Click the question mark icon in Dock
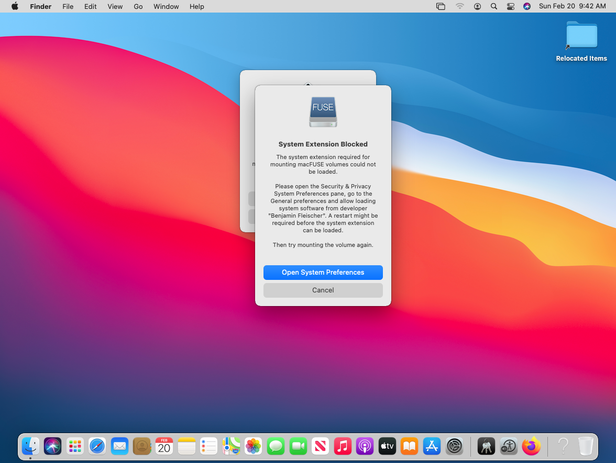Screen dimensions: 616x463 point(564,446)
